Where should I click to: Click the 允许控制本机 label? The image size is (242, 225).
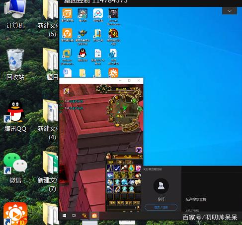point(196,199)
